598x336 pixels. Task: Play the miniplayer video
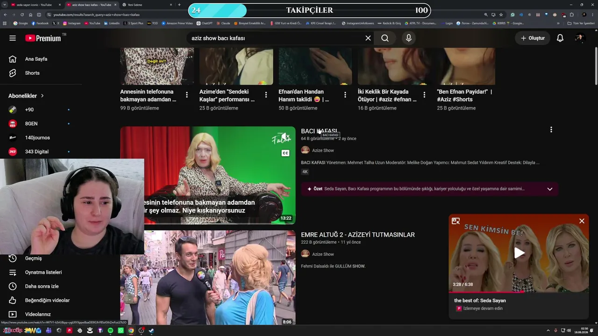(x=519, y=253)
